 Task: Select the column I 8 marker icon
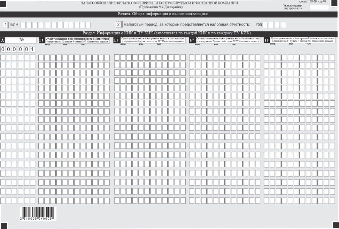(x=266, y=40)
